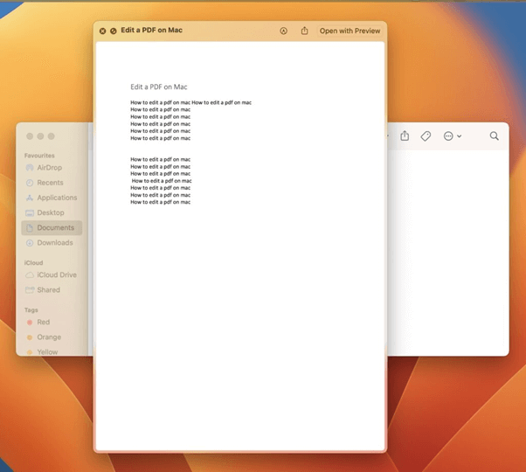526x472 pixels.
Task: Open Downloads in Finder sidebar
Action: 52,242
